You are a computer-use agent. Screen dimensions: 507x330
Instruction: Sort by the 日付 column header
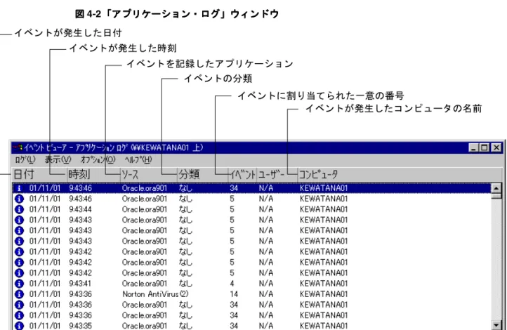point(39,175)
